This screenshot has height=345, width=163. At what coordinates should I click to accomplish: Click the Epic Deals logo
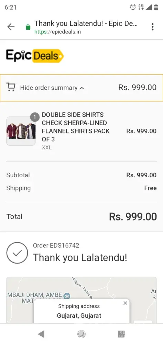(35, 56)
